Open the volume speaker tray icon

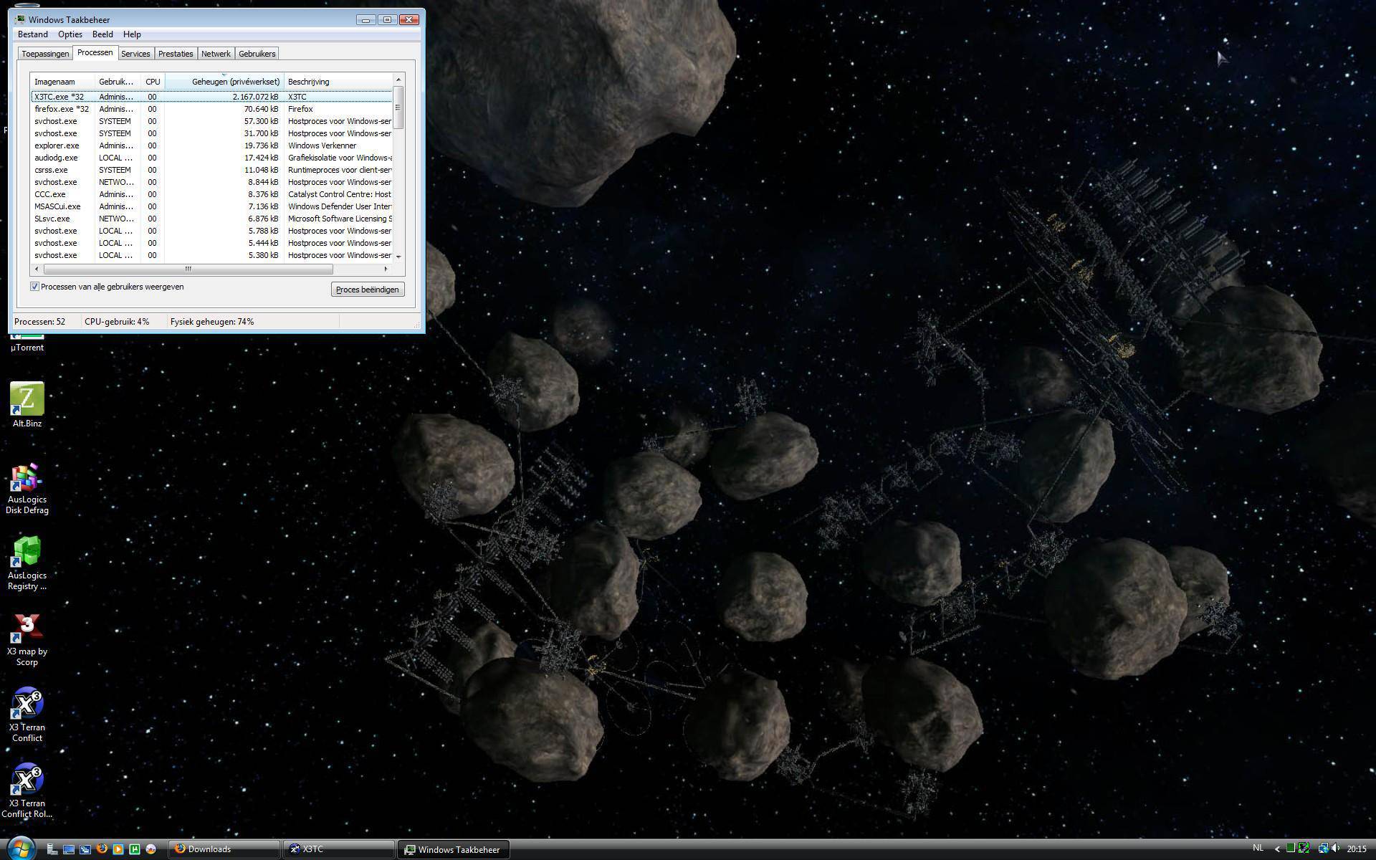1335,849
